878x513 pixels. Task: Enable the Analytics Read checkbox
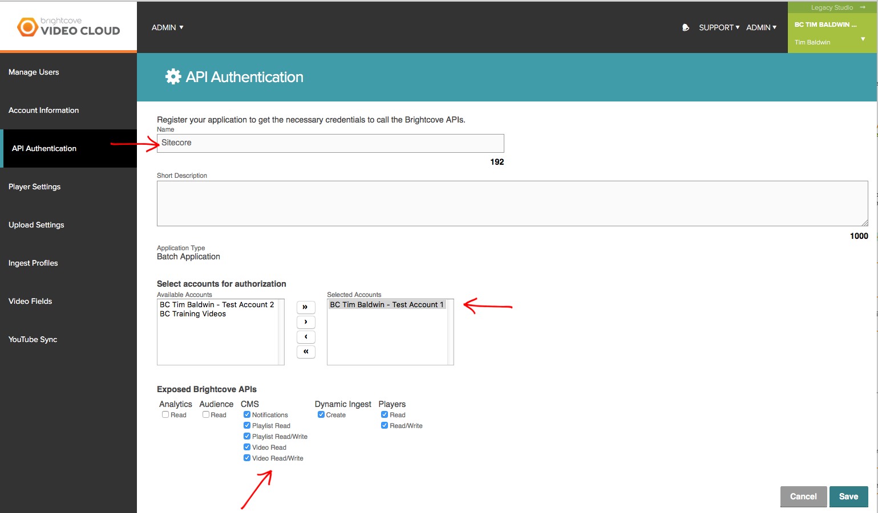[x=165, y=414]
